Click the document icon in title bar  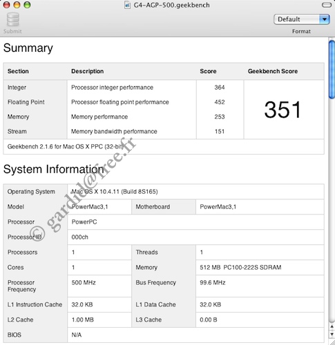tap(127, 5)
